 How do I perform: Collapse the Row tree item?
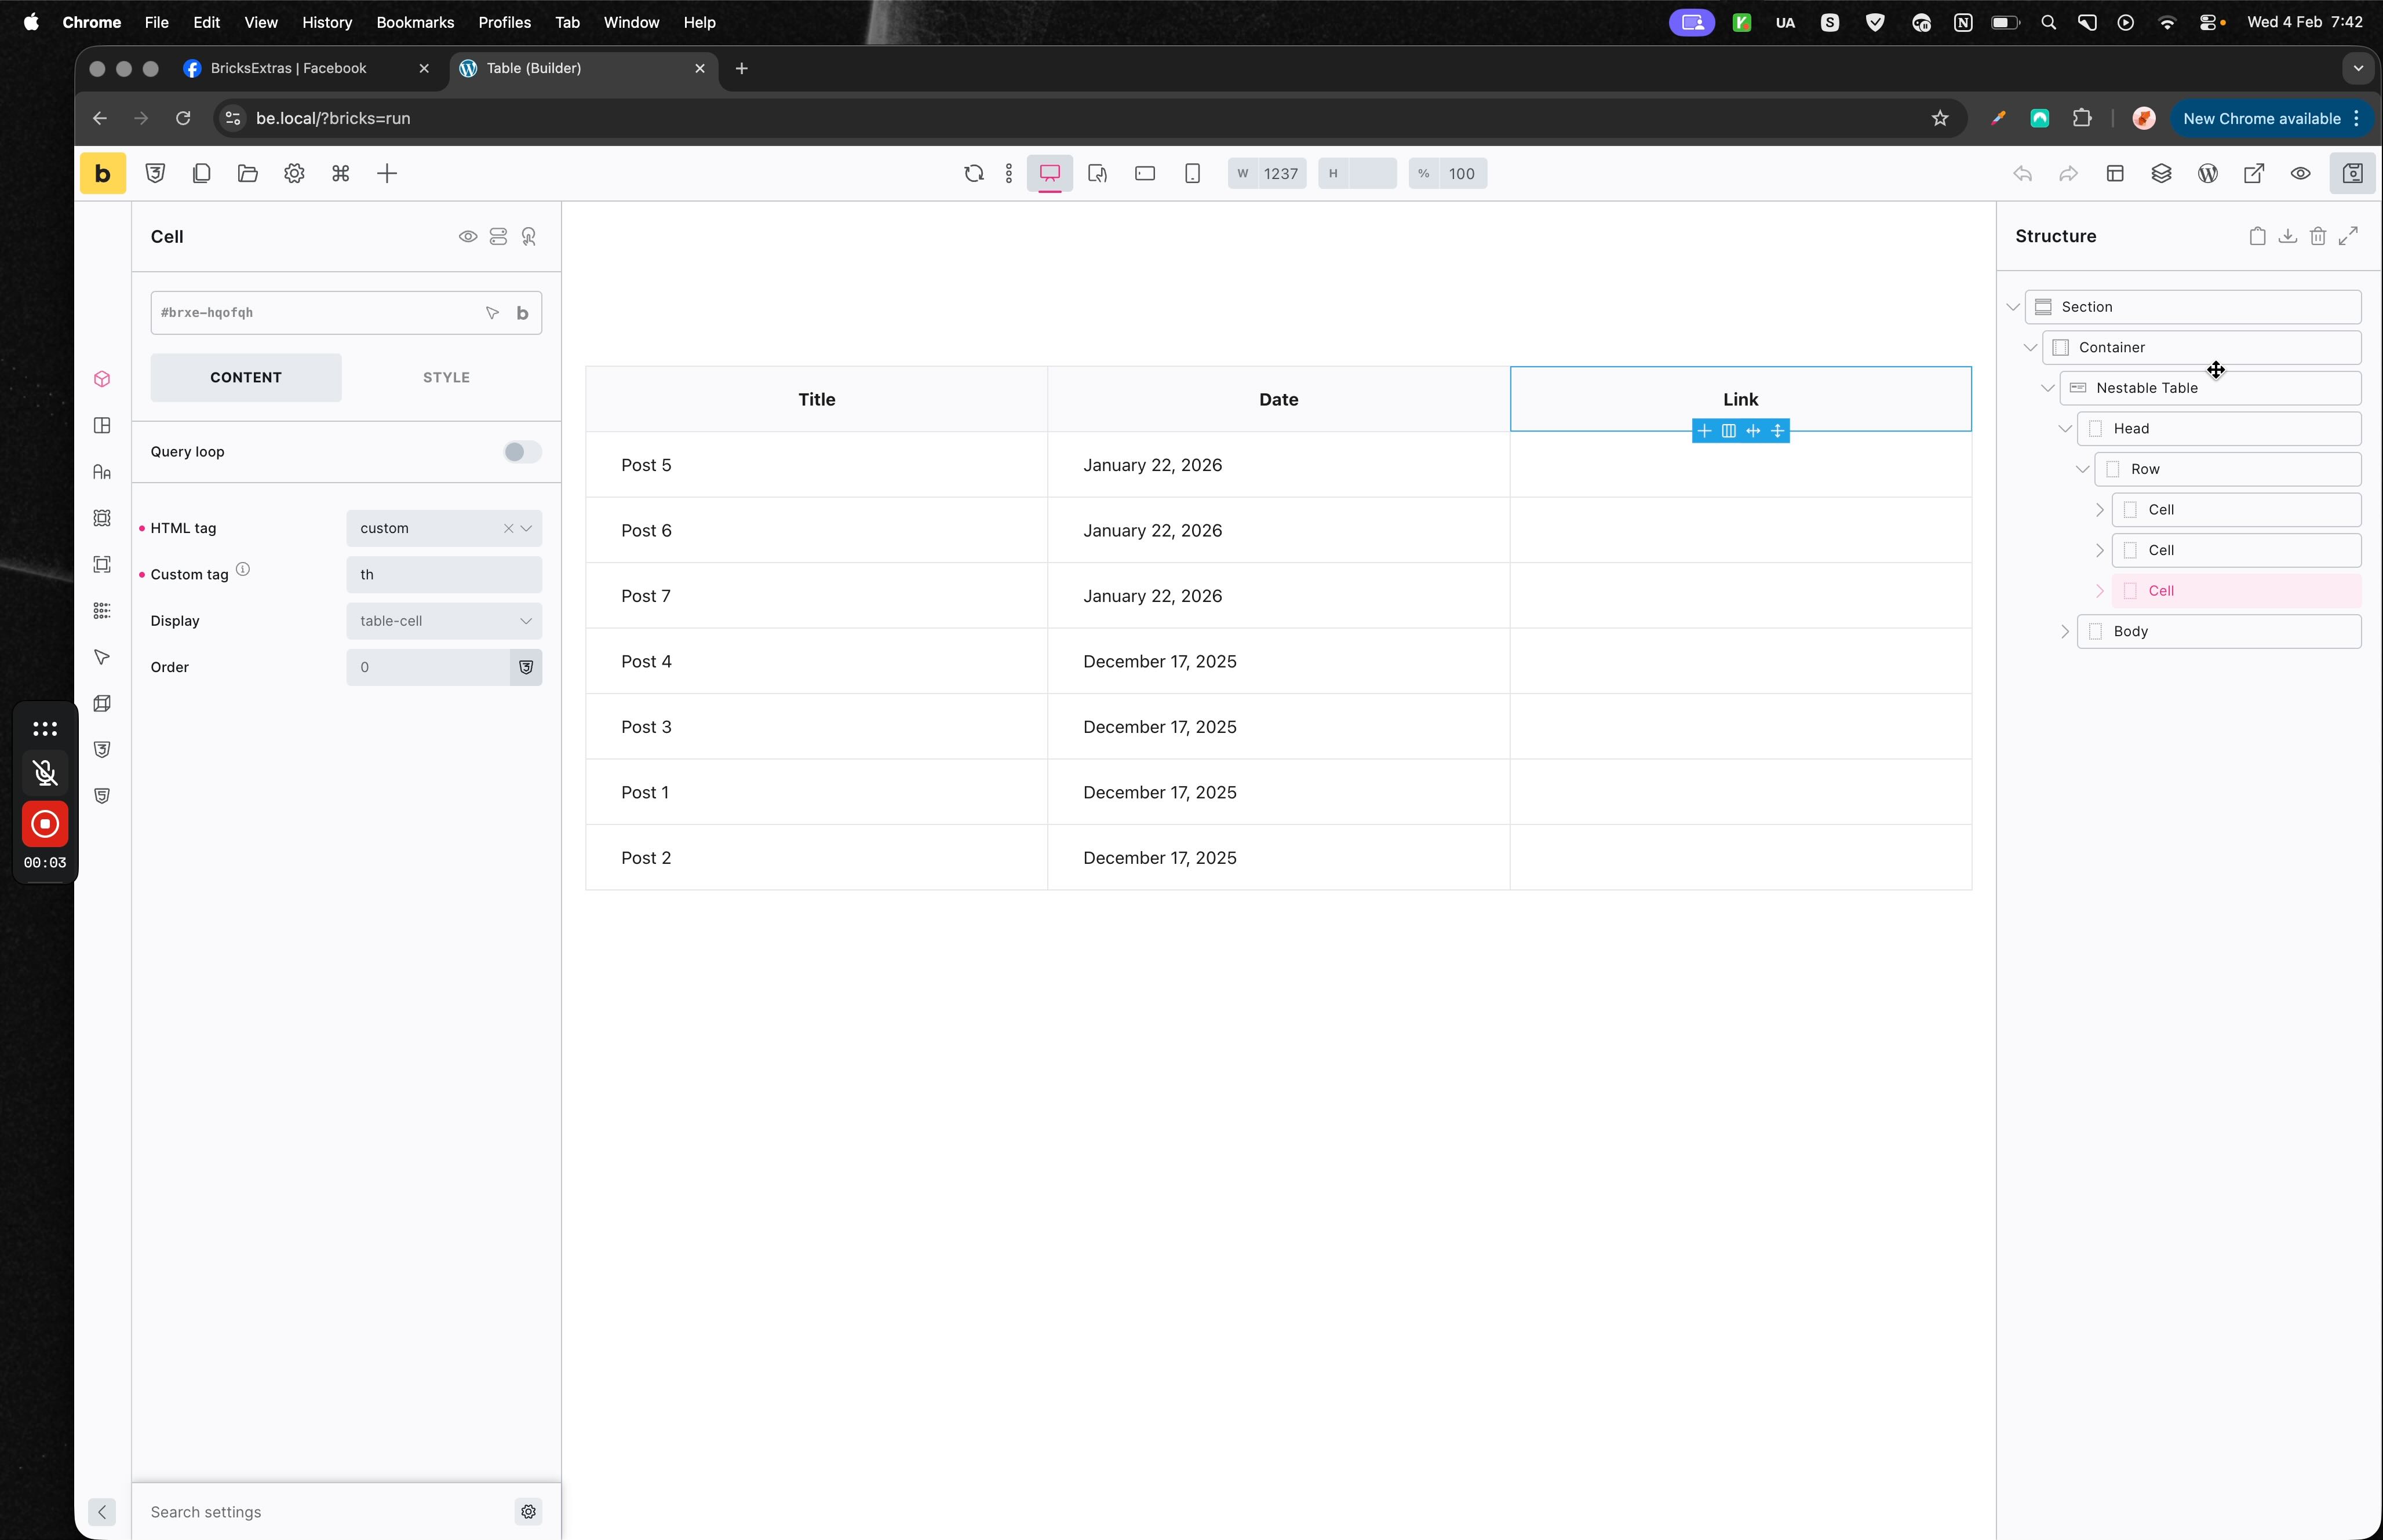[2082, 469]
